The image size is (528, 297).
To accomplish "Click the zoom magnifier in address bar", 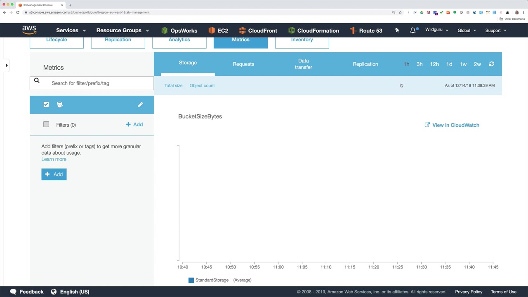I will tap(394, 12).
